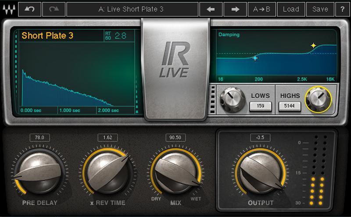Viewport: 351px width, 217px height.
Task: Click the 1.000 sec time axis label
Action: tap(70, 110)
